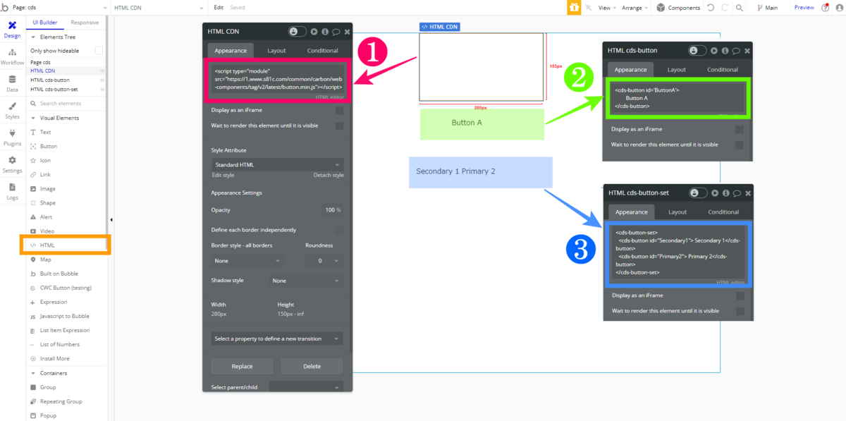Image resolution: width=846 pixels, height=421 pixels.
Task: Open the Settings section
Action: coord(13,164)
